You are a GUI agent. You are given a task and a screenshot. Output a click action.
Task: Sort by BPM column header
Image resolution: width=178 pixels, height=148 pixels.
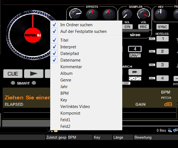(x=80, y=137)
